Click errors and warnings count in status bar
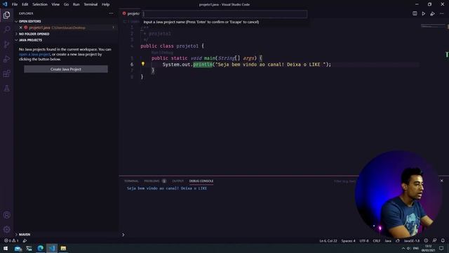This screenshot has width=449, height=253. (11, 240)
